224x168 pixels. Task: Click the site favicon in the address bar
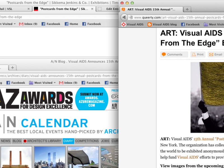pos(131,17)
